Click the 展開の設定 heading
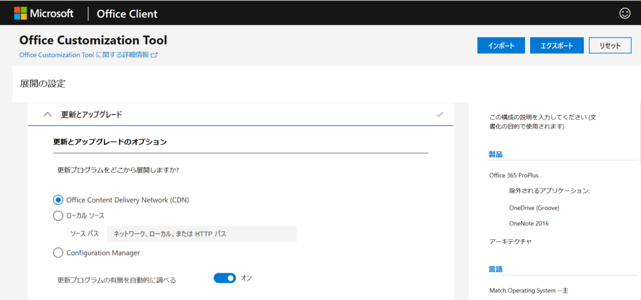Image resolution: width=641 pixels, height=300 pixels. (43, 84)
